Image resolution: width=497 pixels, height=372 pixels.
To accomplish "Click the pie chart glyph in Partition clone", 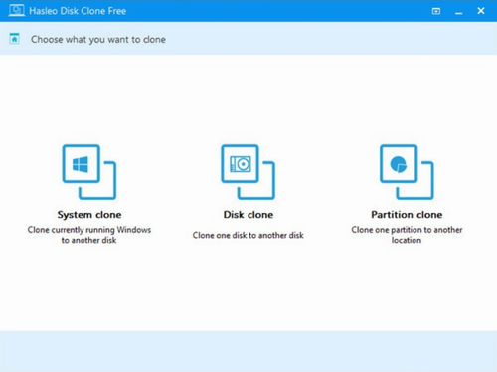I will click(399, 164).
